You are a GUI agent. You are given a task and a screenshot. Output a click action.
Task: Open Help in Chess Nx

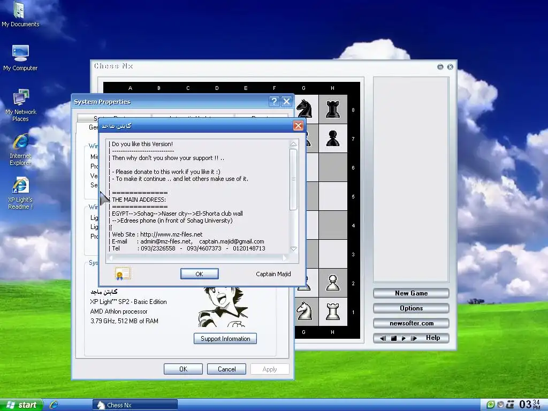432,338
